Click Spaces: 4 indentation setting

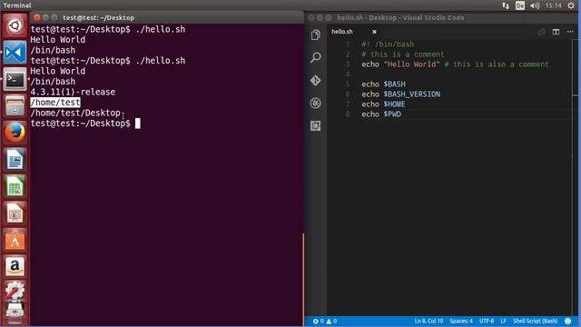(461, 321)
